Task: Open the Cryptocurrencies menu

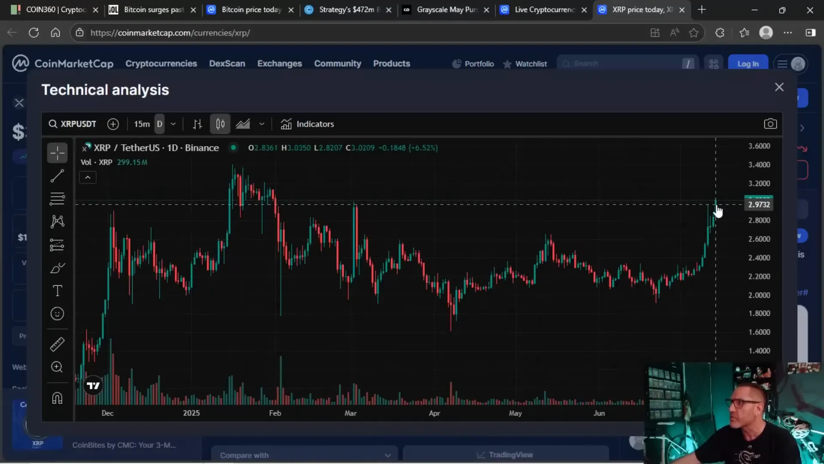Action: [x=161, y=64]
